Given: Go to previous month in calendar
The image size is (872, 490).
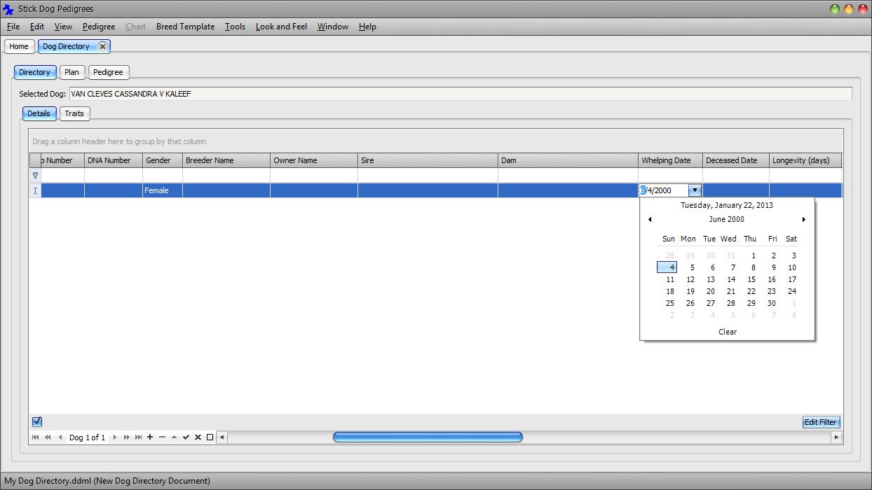Looking at the screenshot, I should point(650,220).
